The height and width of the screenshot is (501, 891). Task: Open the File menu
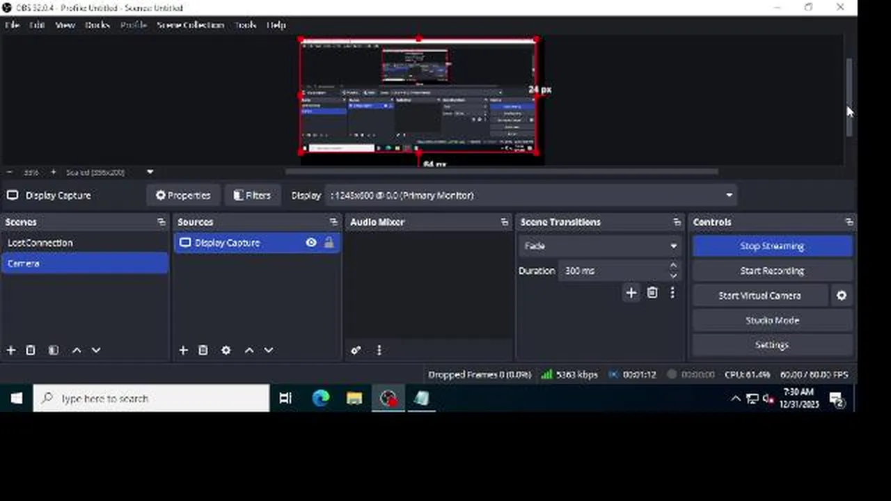12,25
